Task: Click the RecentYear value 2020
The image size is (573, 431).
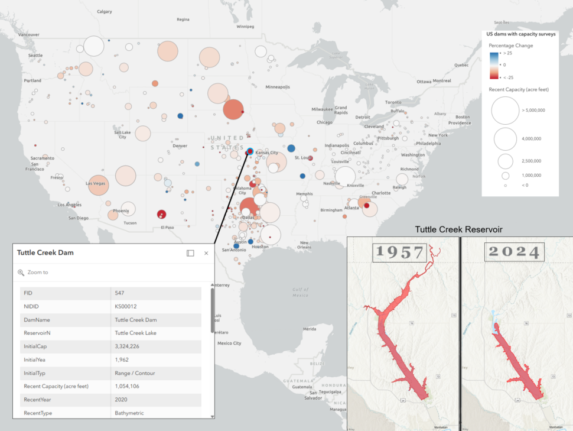Action: pos(121,400)
